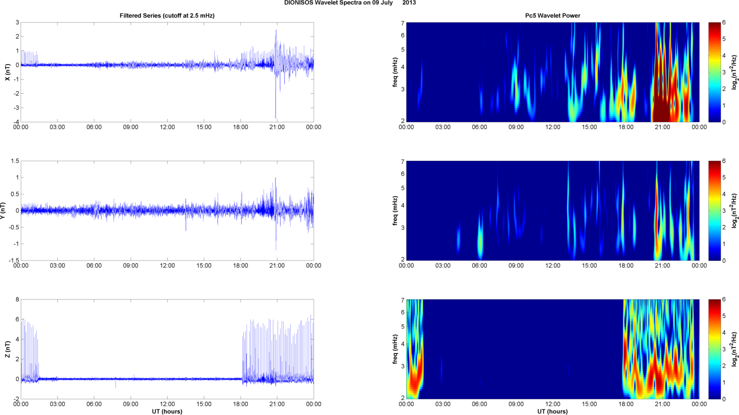This screenshot has width=739, height=415.
Task: Select the Filtered Series cutoff title
Action: [167, 16]
